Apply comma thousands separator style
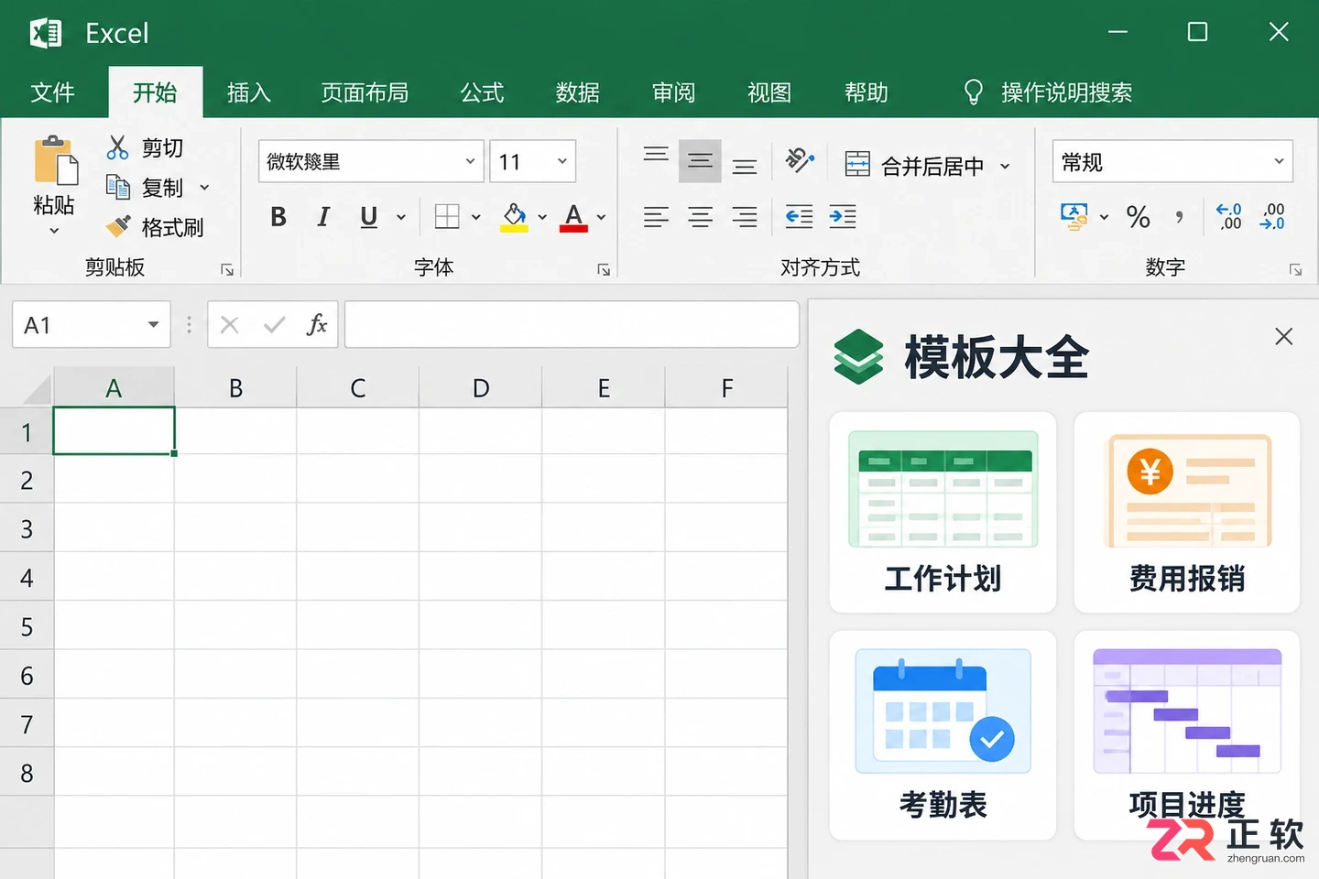 tap(1180, 217)
